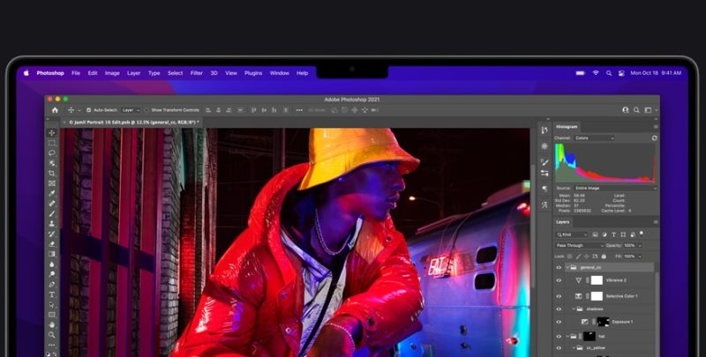The height and width of the screenshot is (357, 706).
Task: Toggle visibility of Selective Color 1 layer
Action: [559, 294]
